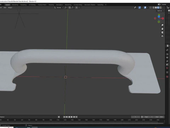Open the proportional editing falloff menu
Screen dimensions: 170x128
coord(79,7)
